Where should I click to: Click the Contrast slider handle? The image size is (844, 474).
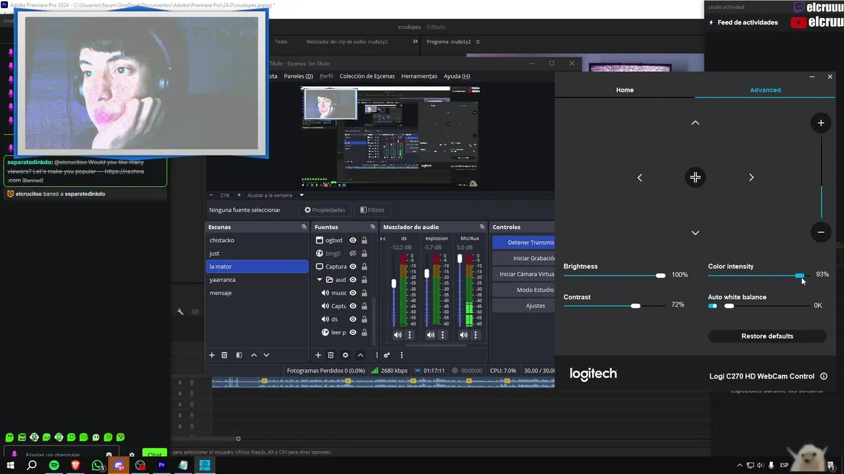tap(635, 305)
